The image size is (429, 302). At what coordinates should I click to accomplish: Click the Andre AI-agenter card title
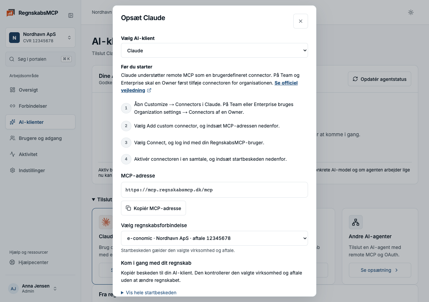pyautogui.click(x=370, y=236)
